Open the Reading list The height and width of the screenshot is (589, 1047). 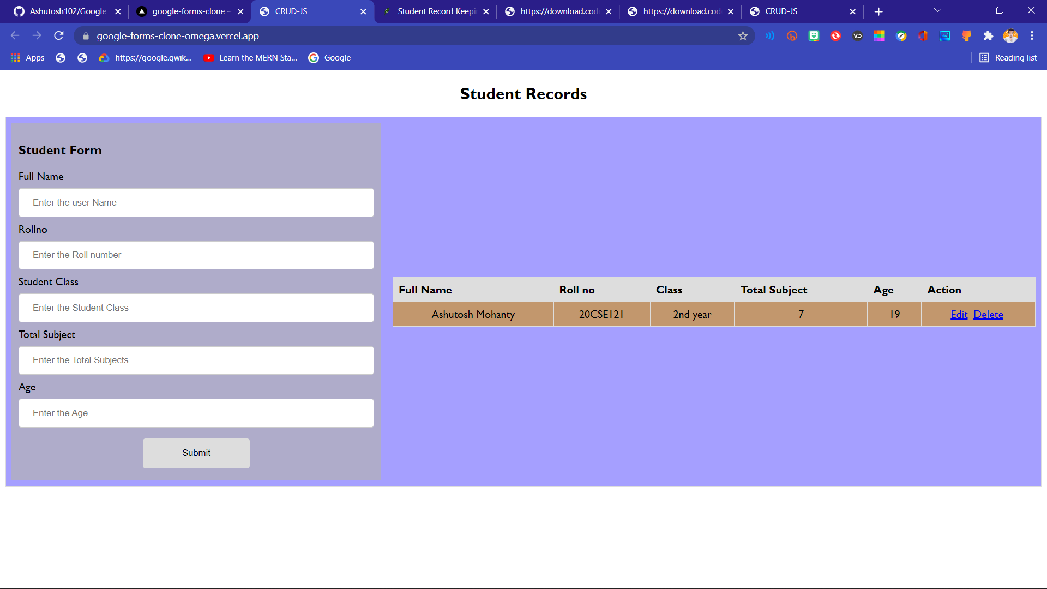click(1008, 58)
